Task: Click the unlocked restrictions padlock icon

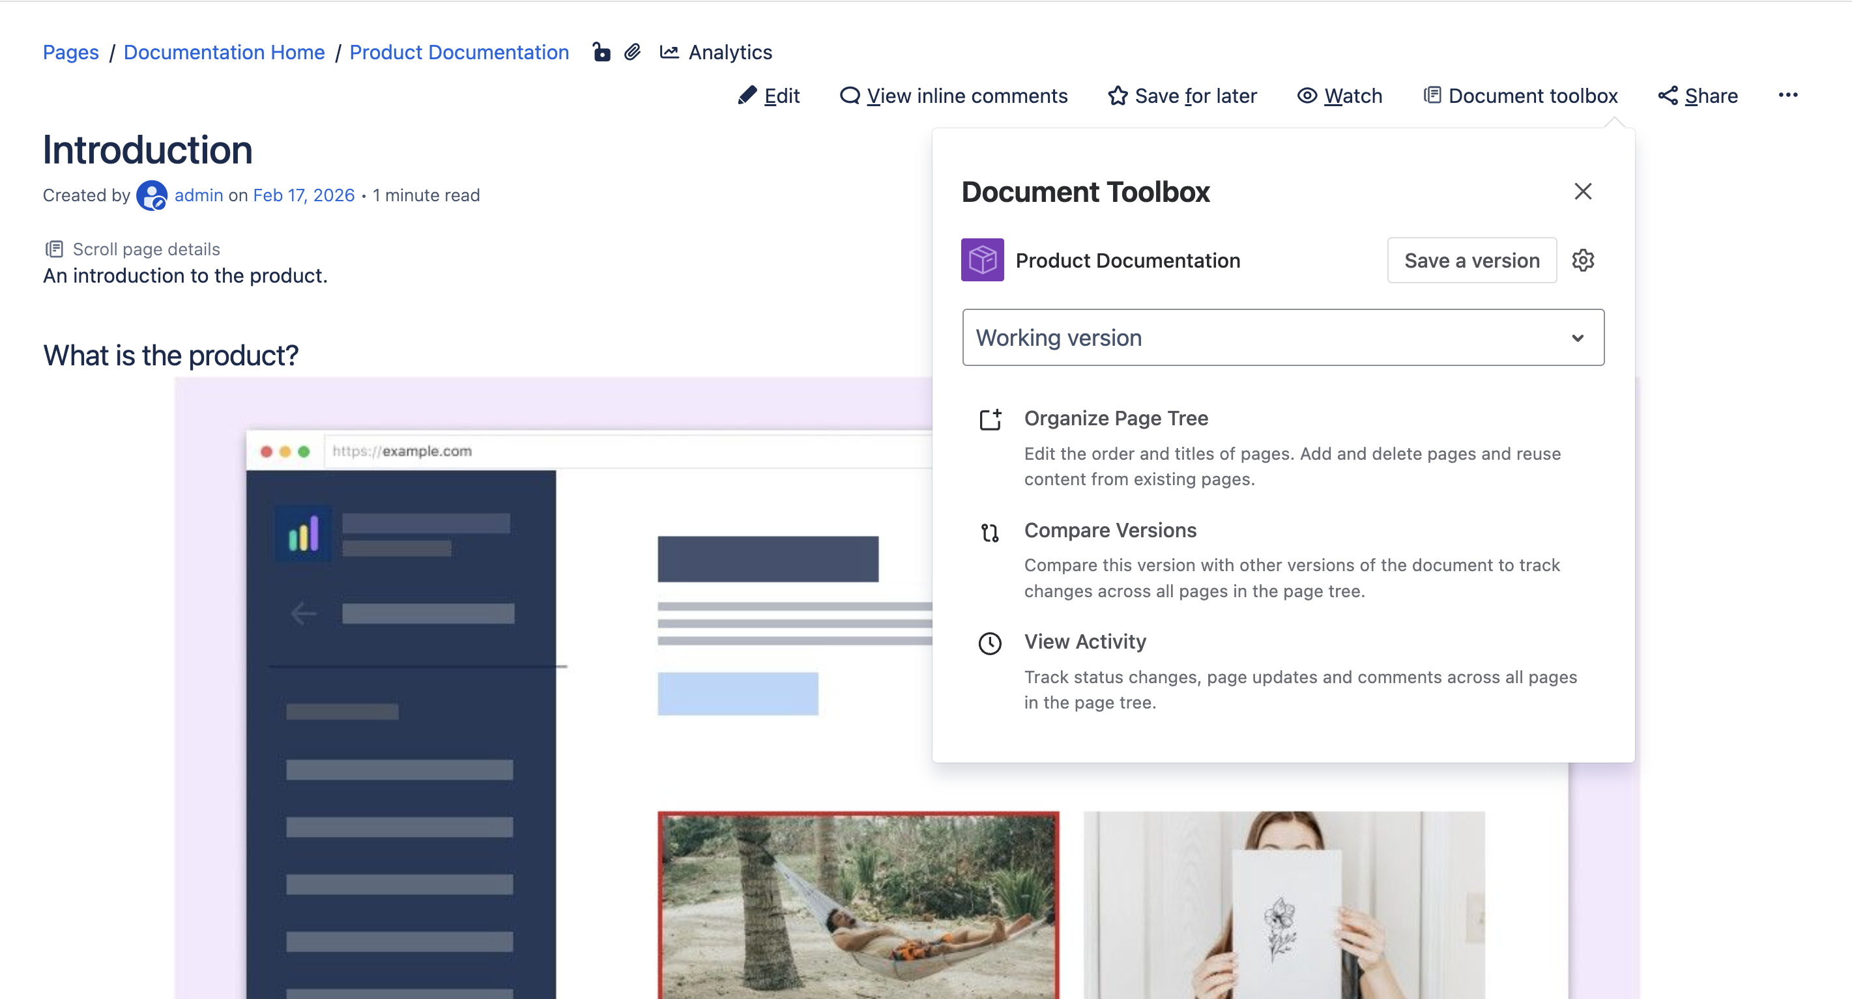Action: (x=601, y=51)
